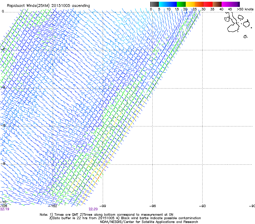Screen dimensions: 255x224
Task: Click the blue 10-15 knots legend swatch
Action: [172, 4]
